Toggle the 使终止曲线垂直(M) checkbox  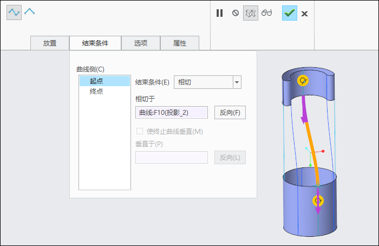(x=140, y=131)
